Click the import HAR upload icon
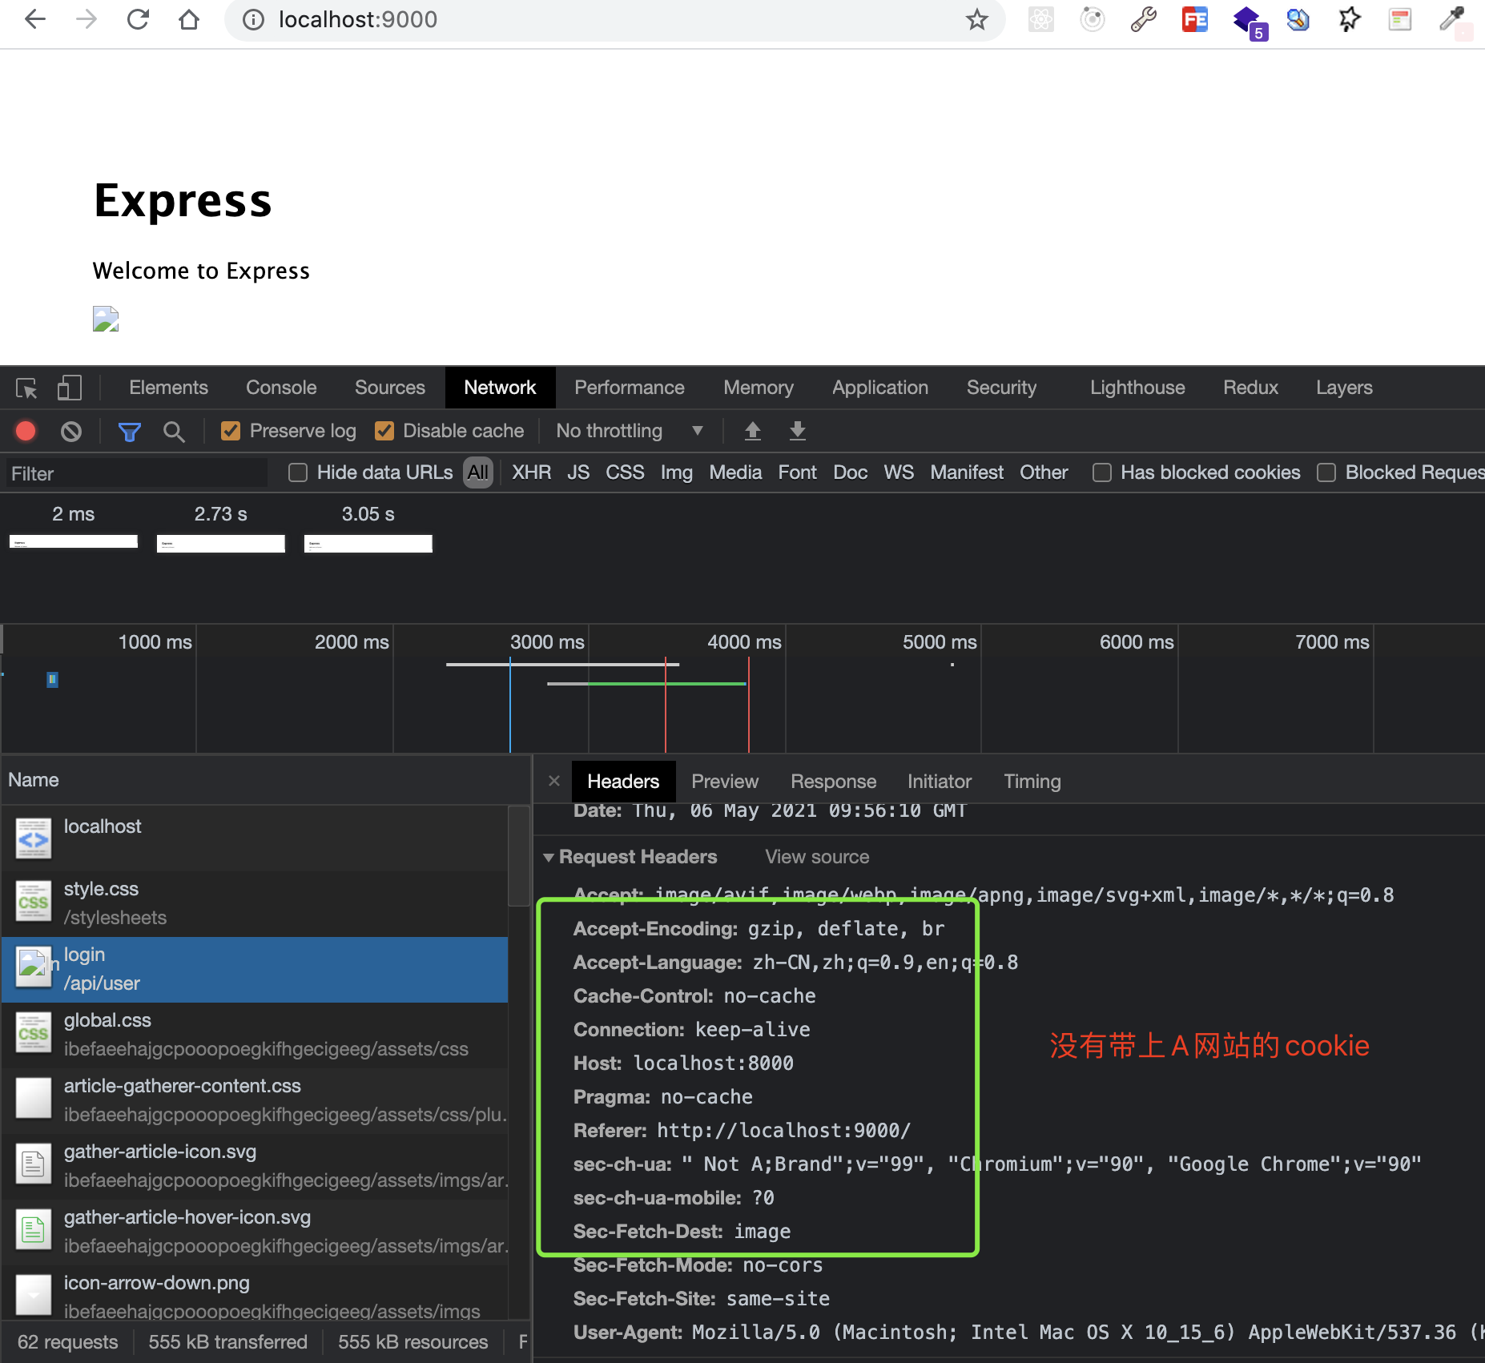The height and width of the screenshot is (1363, 1485). tap(752, 432)
